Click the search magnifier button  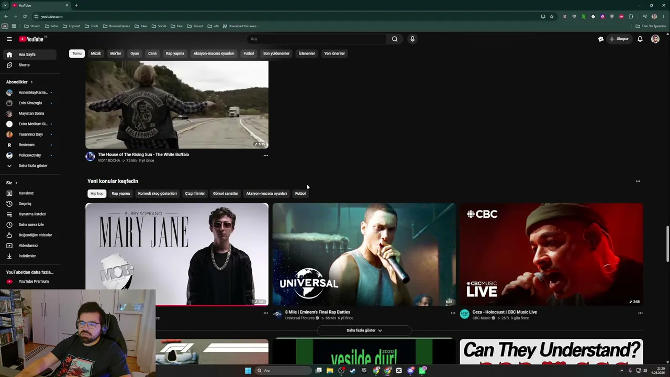coord(395,39)
